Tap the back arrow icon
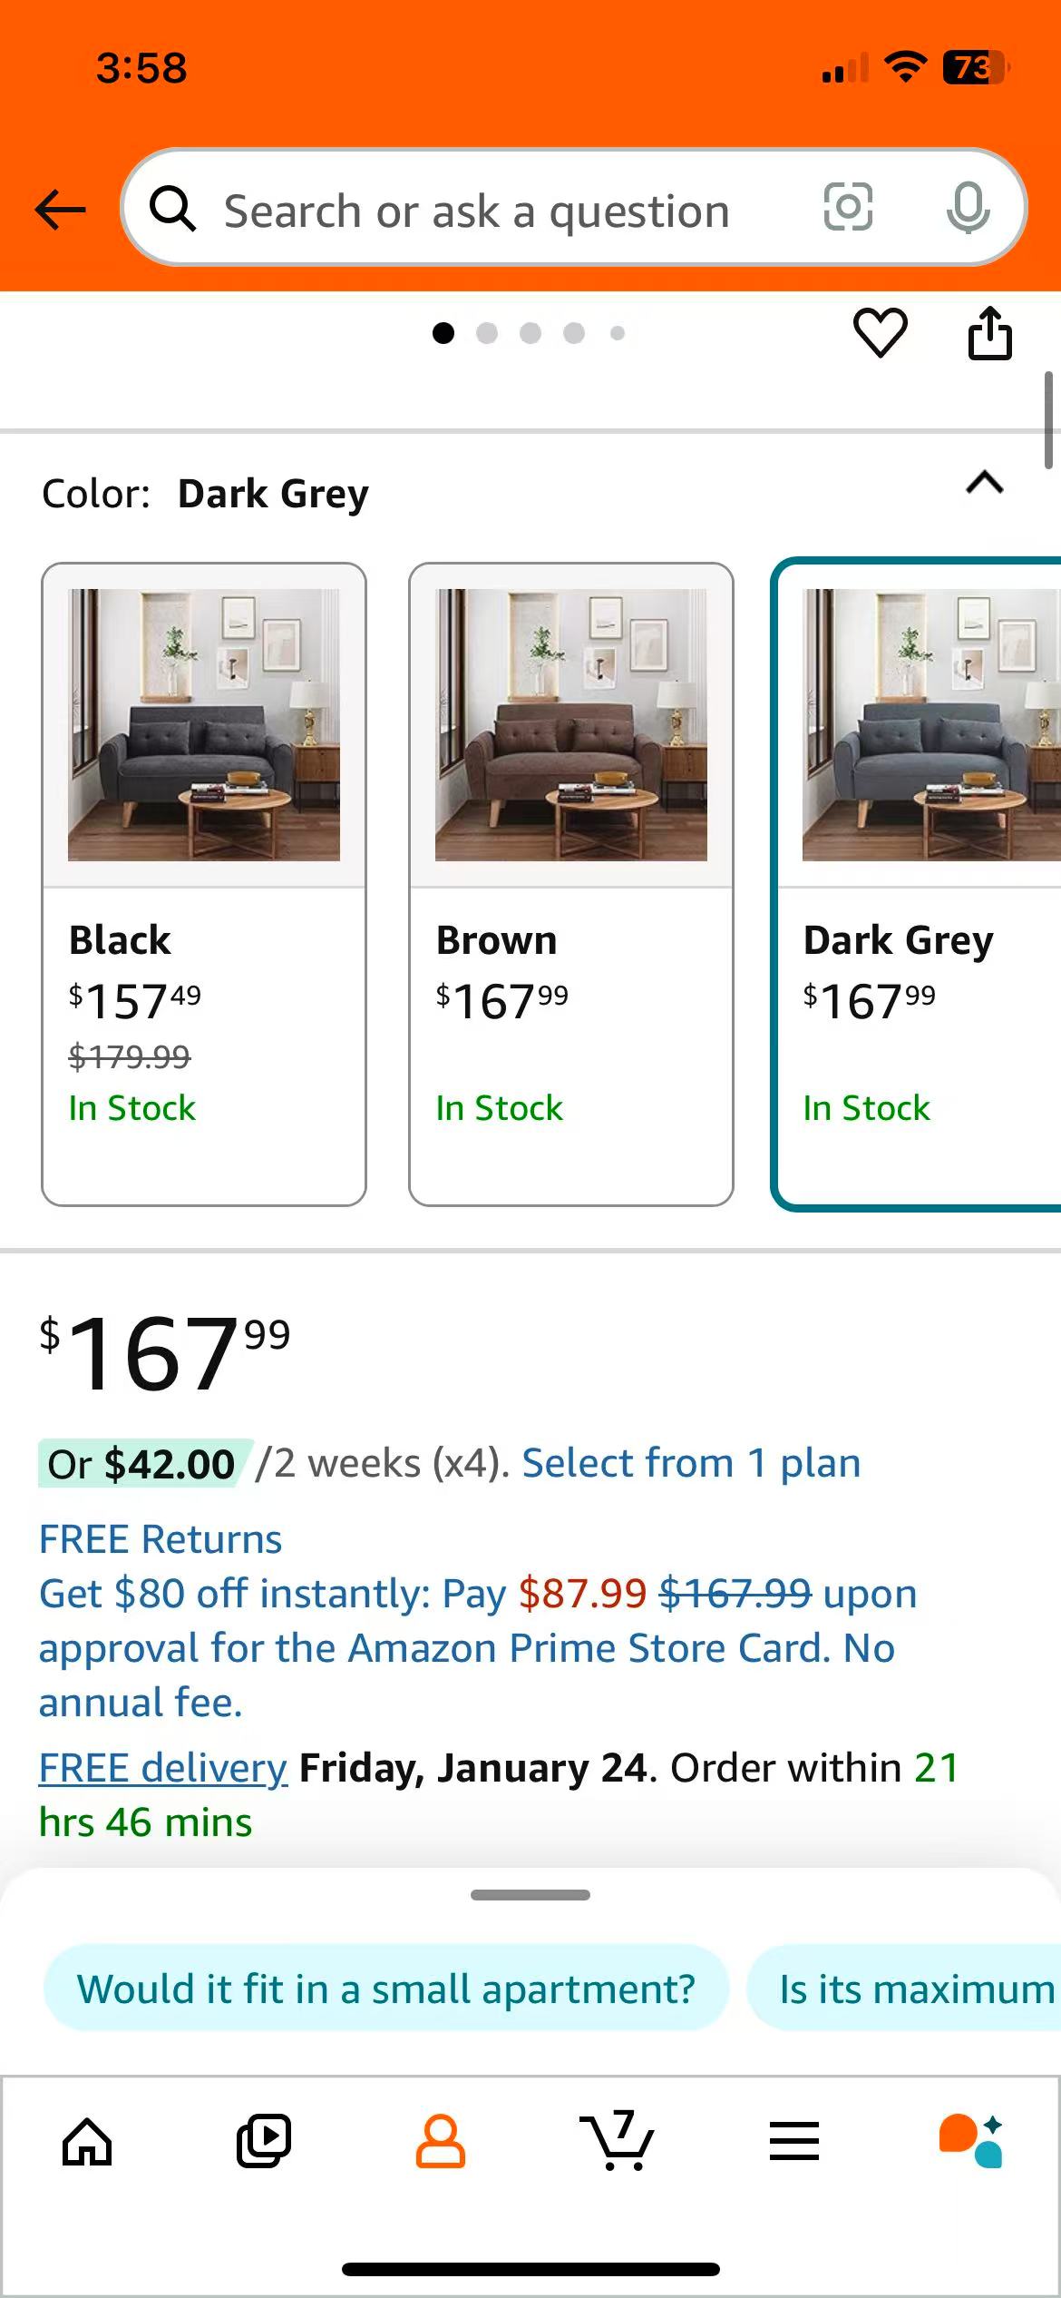The image size is (1061, 2298). (x=60, y=211)
